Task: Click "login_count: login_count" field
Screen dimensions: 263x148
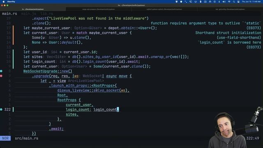Action: [x=91, y=110]
